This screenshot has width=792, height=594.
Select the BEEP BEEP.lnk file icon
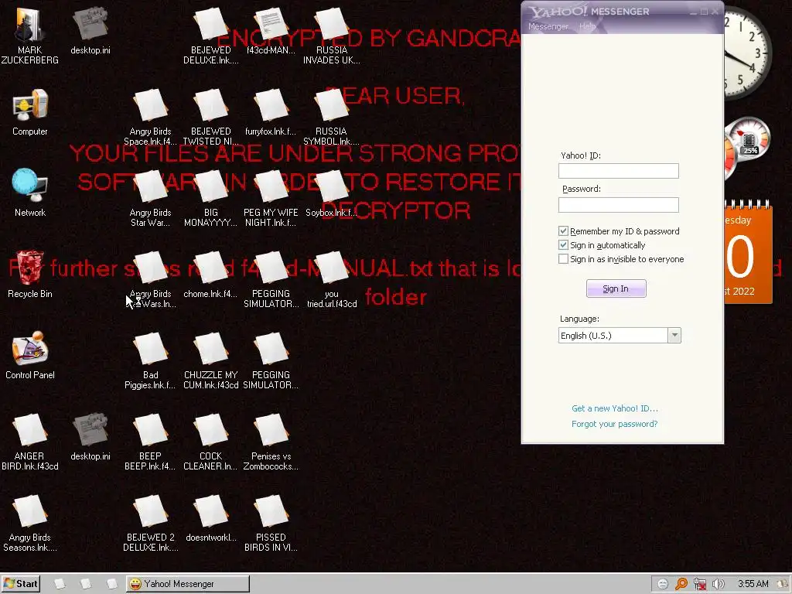150,442
